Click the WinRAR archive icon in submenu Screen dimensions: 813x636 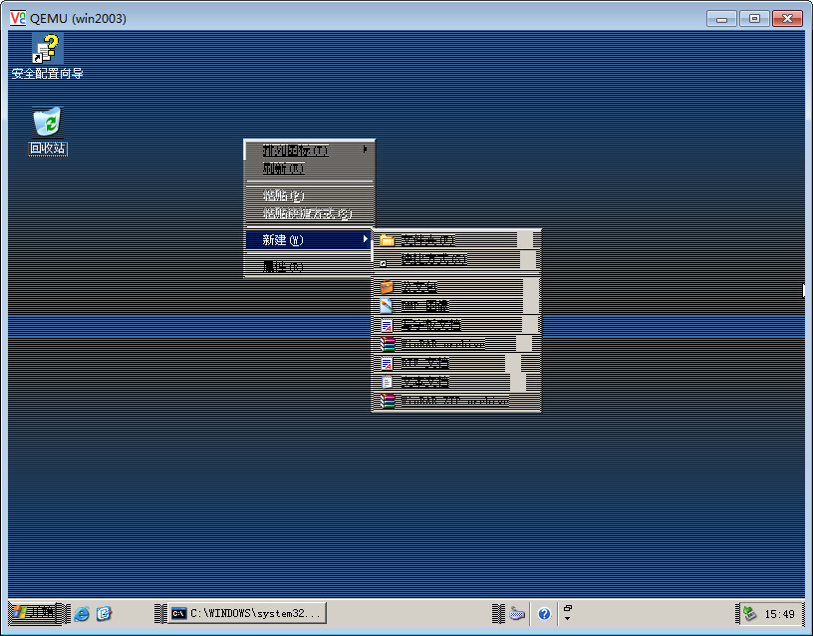(x=387, y=344)
